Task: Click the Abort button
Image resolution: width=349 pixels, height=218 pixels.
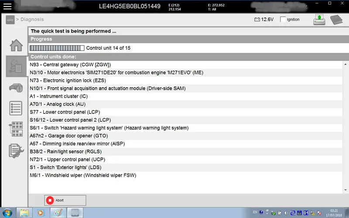Action: tap(65, 200)
